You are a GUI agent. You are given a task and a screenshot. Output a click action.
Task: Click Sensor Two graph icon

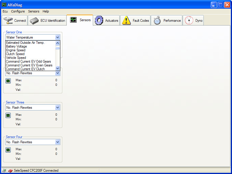tap(8, 81)
